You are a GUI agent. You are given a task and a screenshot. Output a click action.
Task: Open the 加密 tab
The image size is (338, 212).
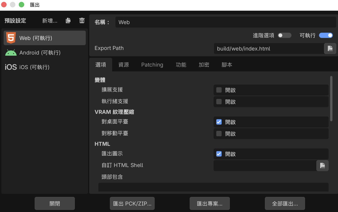(x=204, y=65)
